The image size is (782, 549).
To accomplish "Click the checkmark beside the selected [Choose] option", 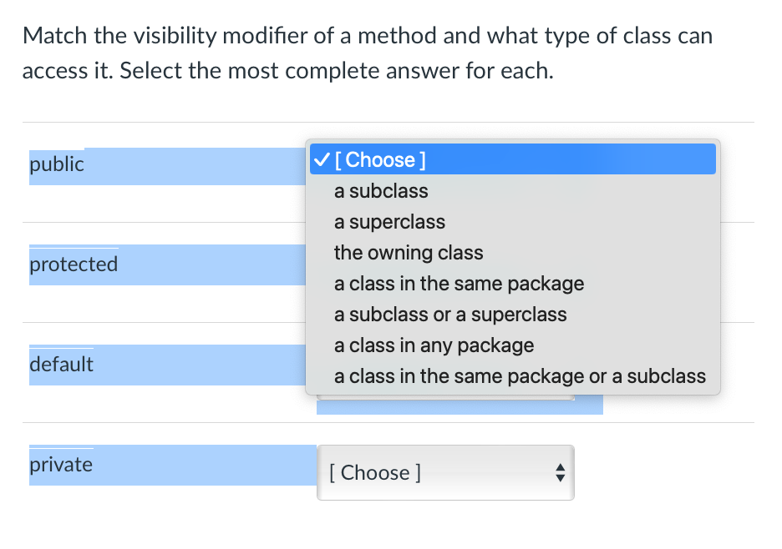I will coord(321,159).
